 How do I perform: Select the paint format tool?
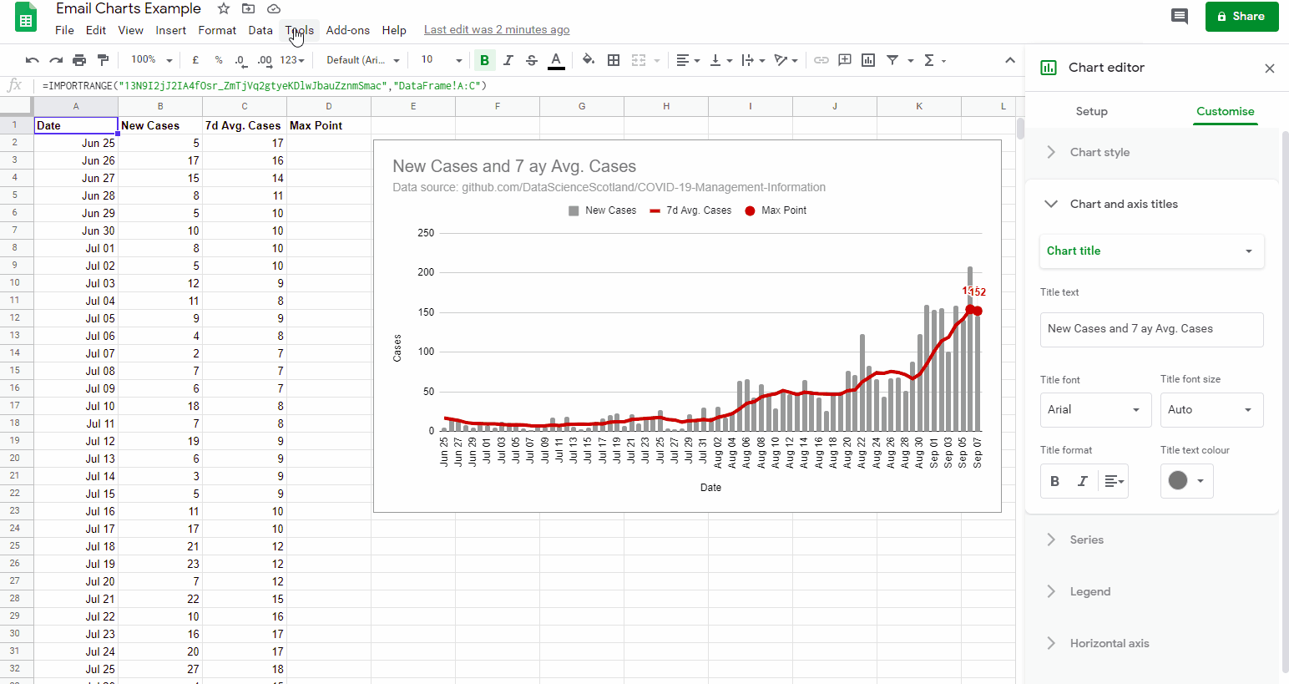[104, 60]
